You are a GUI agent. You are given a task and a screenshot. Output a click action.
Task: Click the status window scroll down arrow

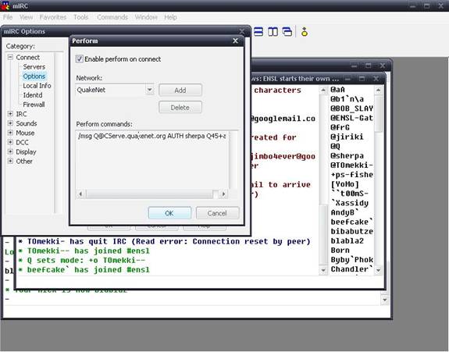[384, 300]
